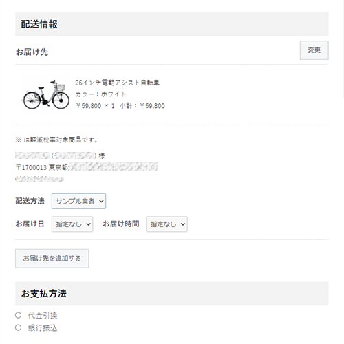Select the 銀行振込 radio button
Image resolution: width=344 pixels, height=344 pixels.
point(19,327)
